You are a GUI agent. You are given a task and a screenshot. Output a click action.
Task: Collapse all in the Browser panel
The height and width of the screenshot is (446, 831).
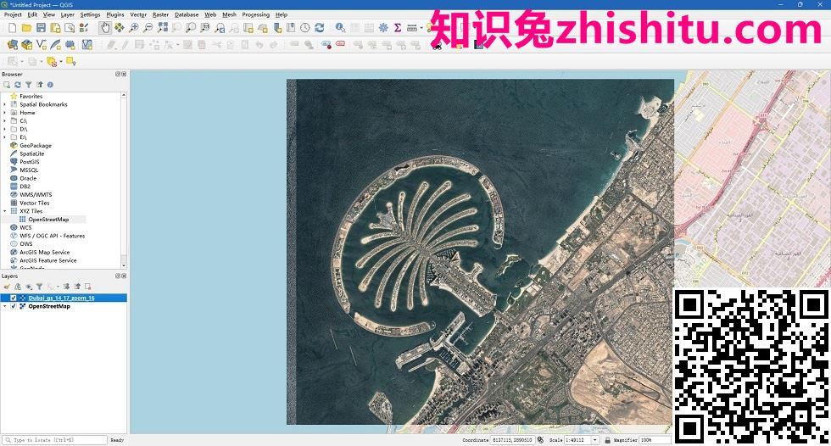(39, 85)
